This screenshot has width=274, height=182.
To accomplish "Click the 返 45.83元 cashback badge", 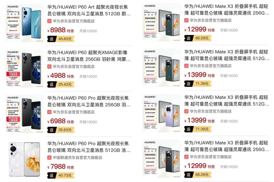I will [x=61, y=39].
